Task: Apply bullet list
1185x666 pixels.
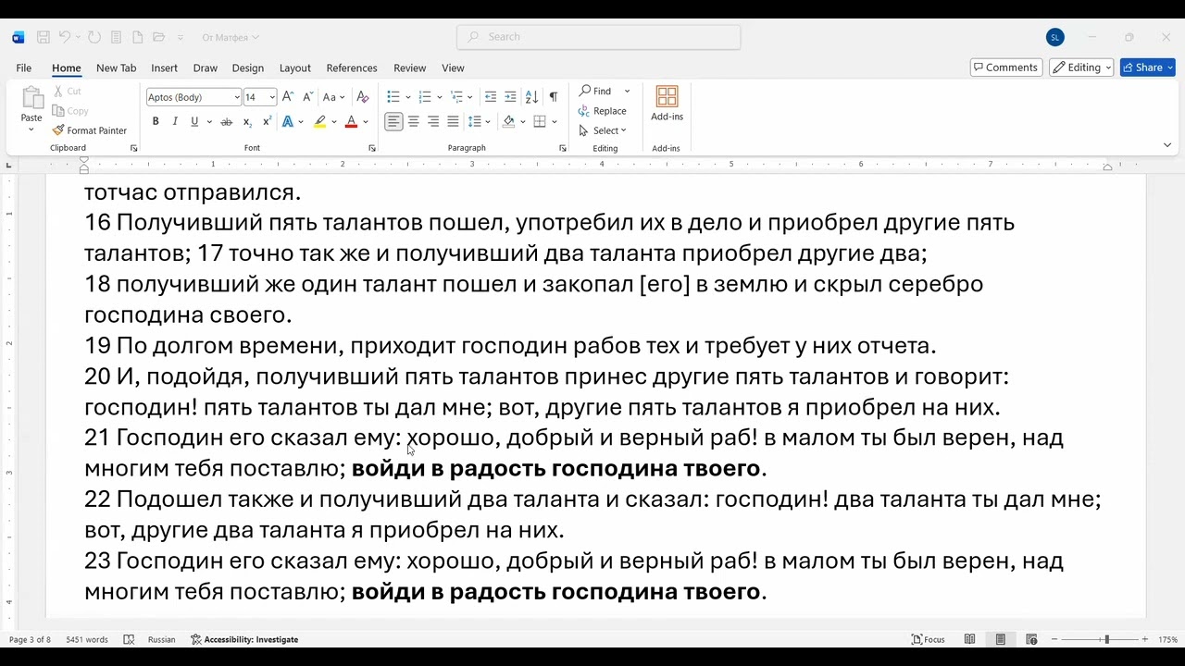Action: [393, 96]
